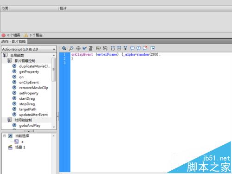This screenshot has width=232, height=174.
Task: Select setProperty function
Action: click(x=29, y=93)
